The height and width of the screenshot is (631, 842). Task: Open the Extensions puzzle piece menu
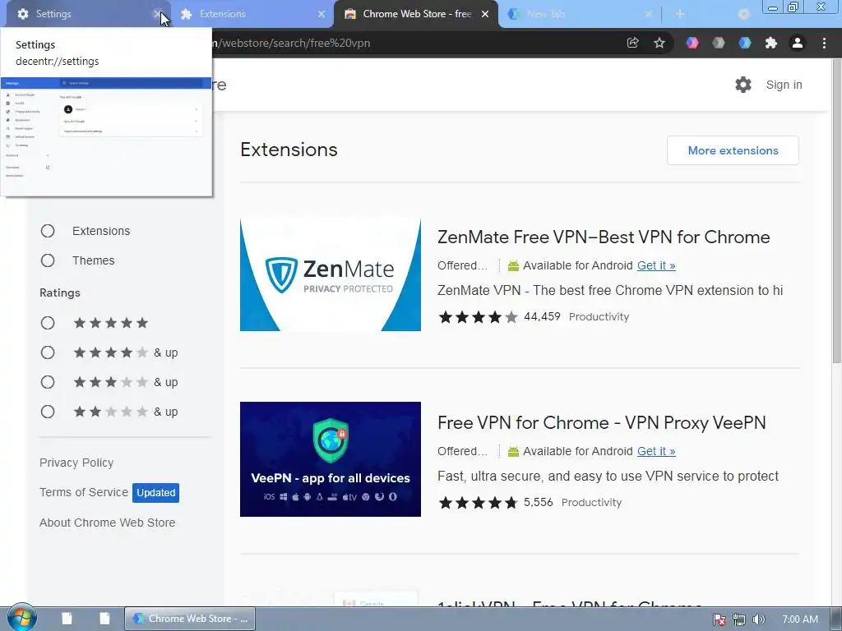771,43
